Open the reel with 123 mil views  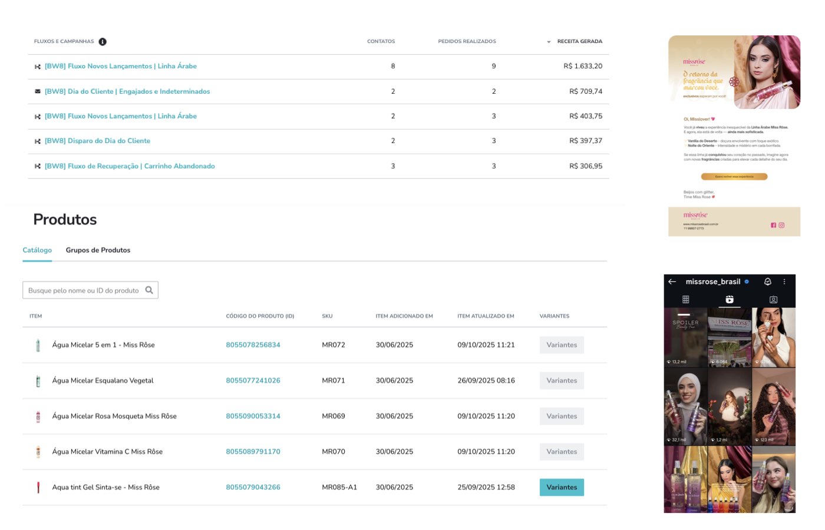point(774,406)
